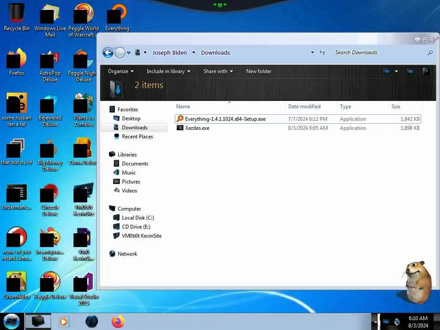The height and width of the screenshot is (330, 440).
Task: Click the Search Downloads input field
Action: [x=379, y=52]
